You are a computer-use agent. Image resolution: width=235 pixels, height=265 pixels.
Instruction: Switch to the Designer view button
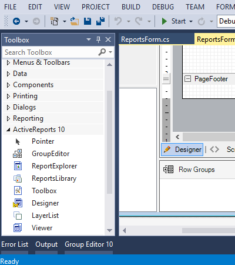click(182, 150)
